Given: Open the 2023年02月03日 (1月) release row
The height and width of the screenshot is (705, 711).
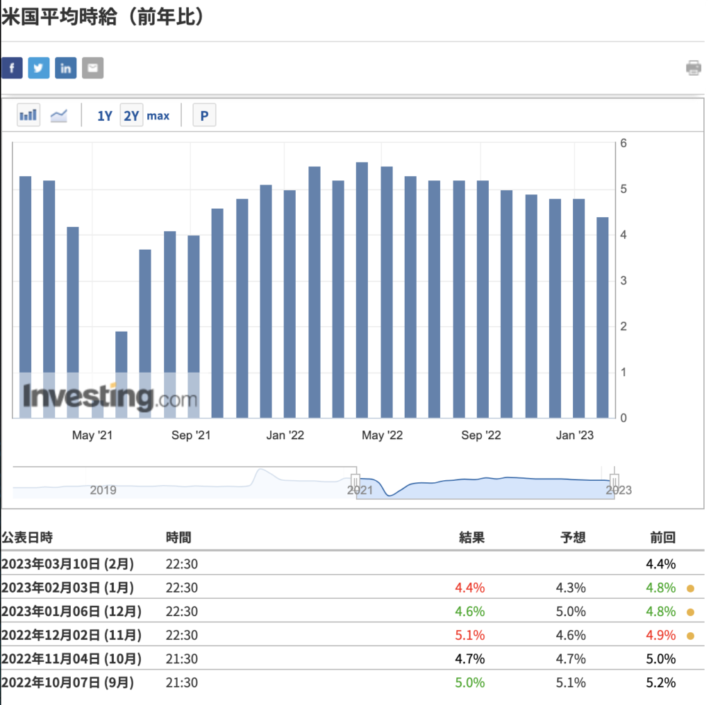Looking at the screenshot, I should (x=353, y=588).
